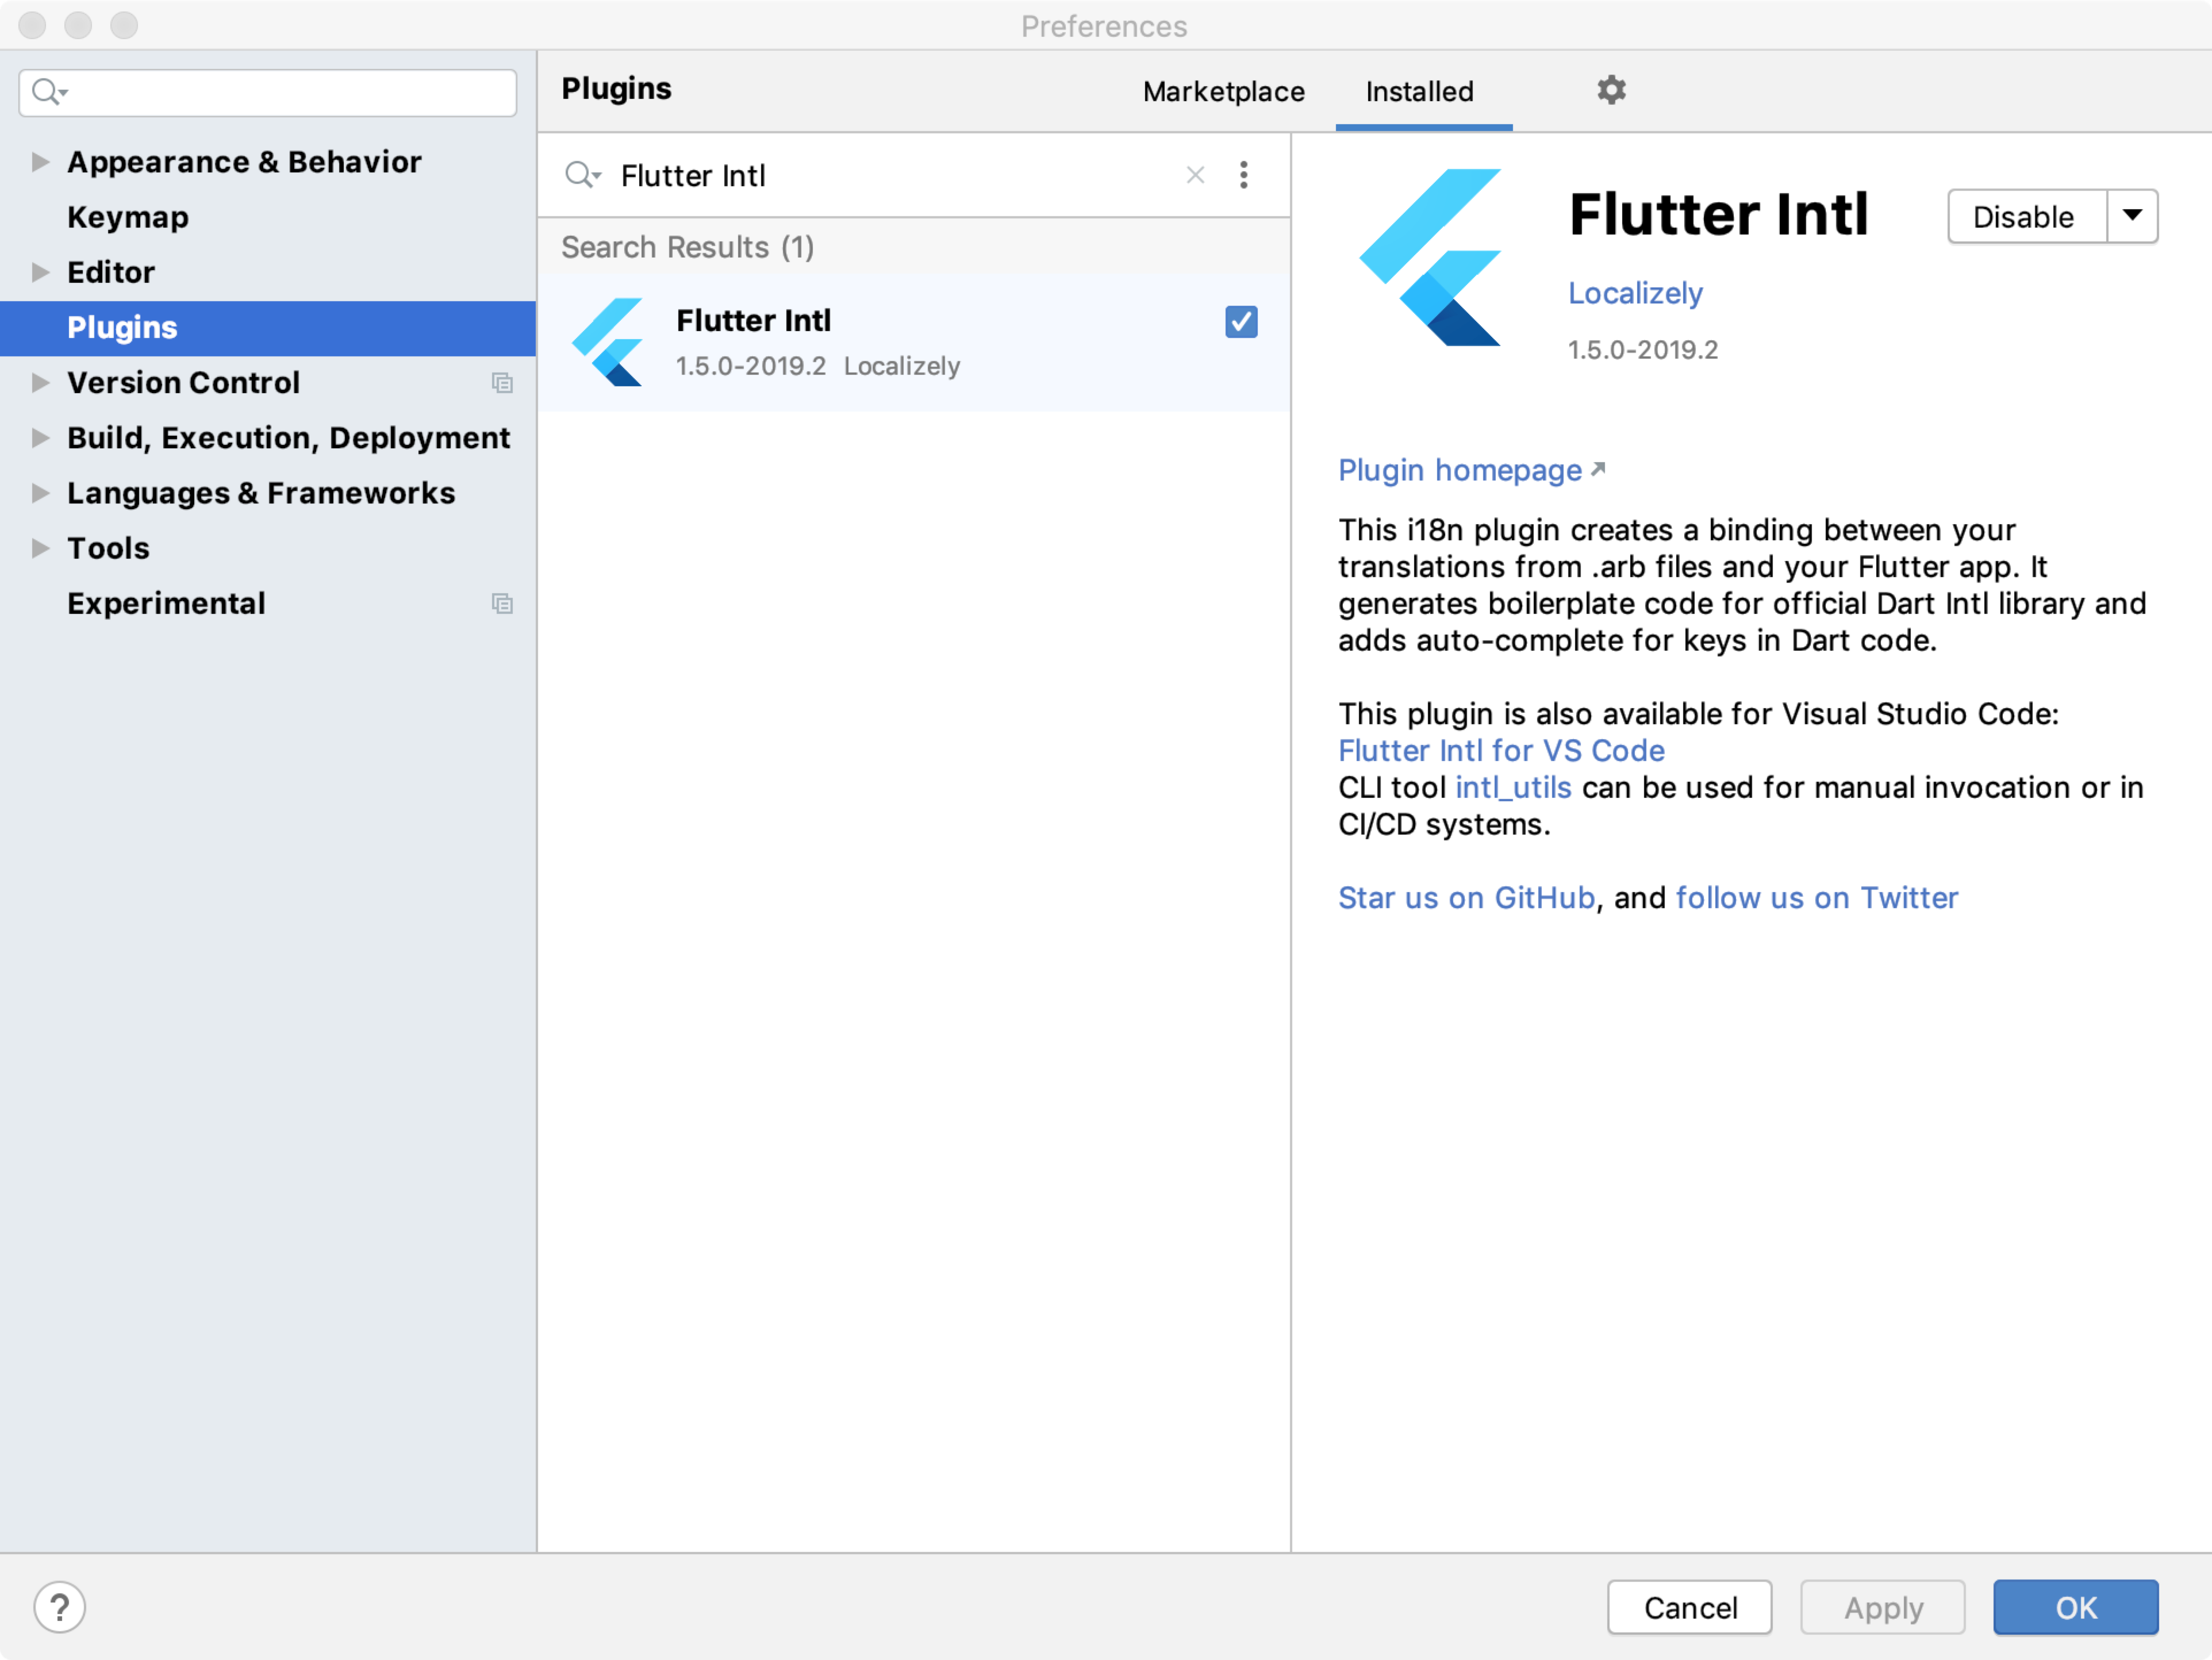Click the Search Results (1) header
The height and width of the screenshot is (1660, 2212).
[x=688, y=247]
